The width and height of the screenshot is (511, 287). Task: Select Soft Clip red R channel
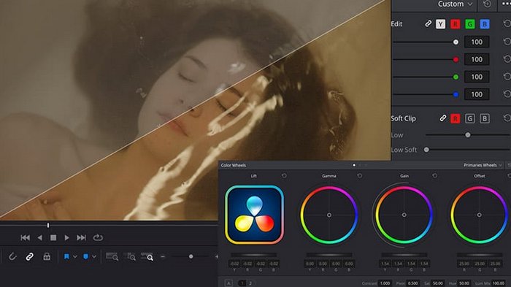pyautogui.click(x=456, y=119)
